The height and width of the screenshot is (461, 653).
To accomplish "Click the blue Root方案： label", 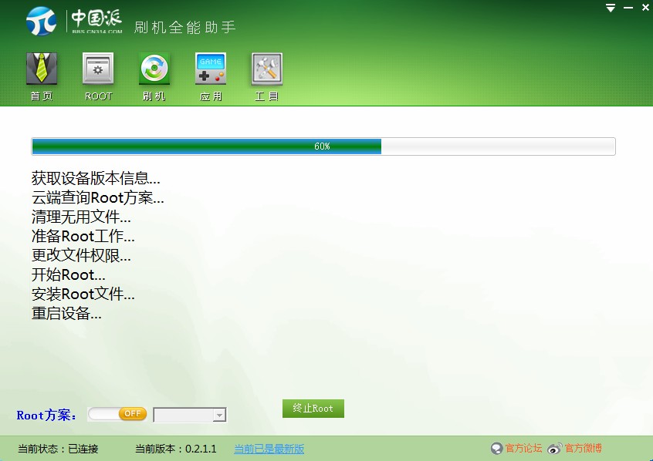I will click(46, 416).
